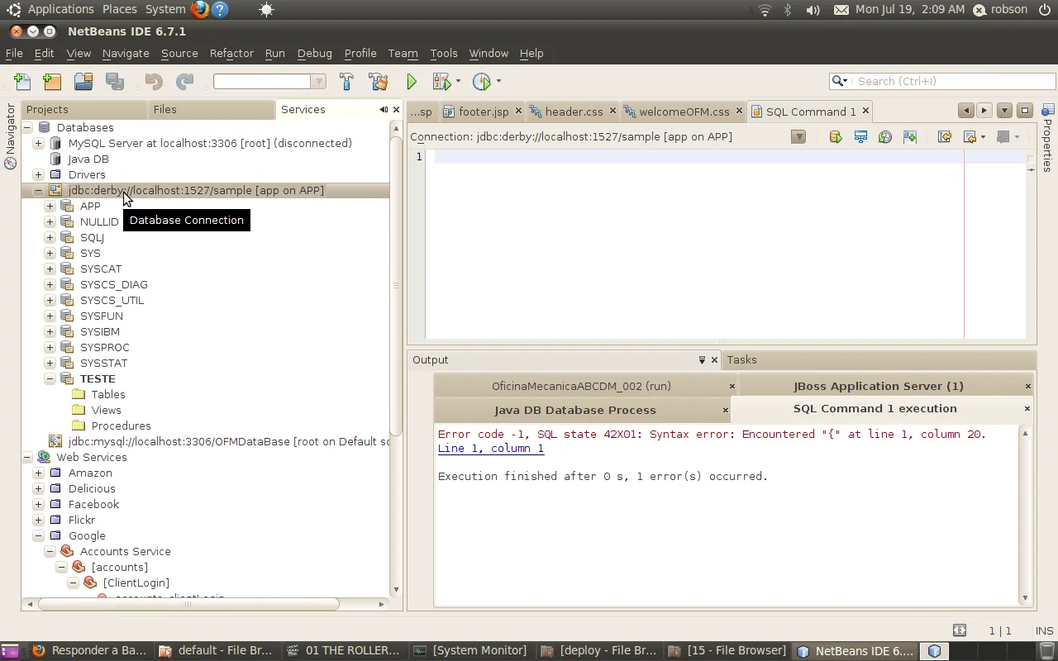Run the main project with green arrow

pyautogui.click(x=412, y=81)
